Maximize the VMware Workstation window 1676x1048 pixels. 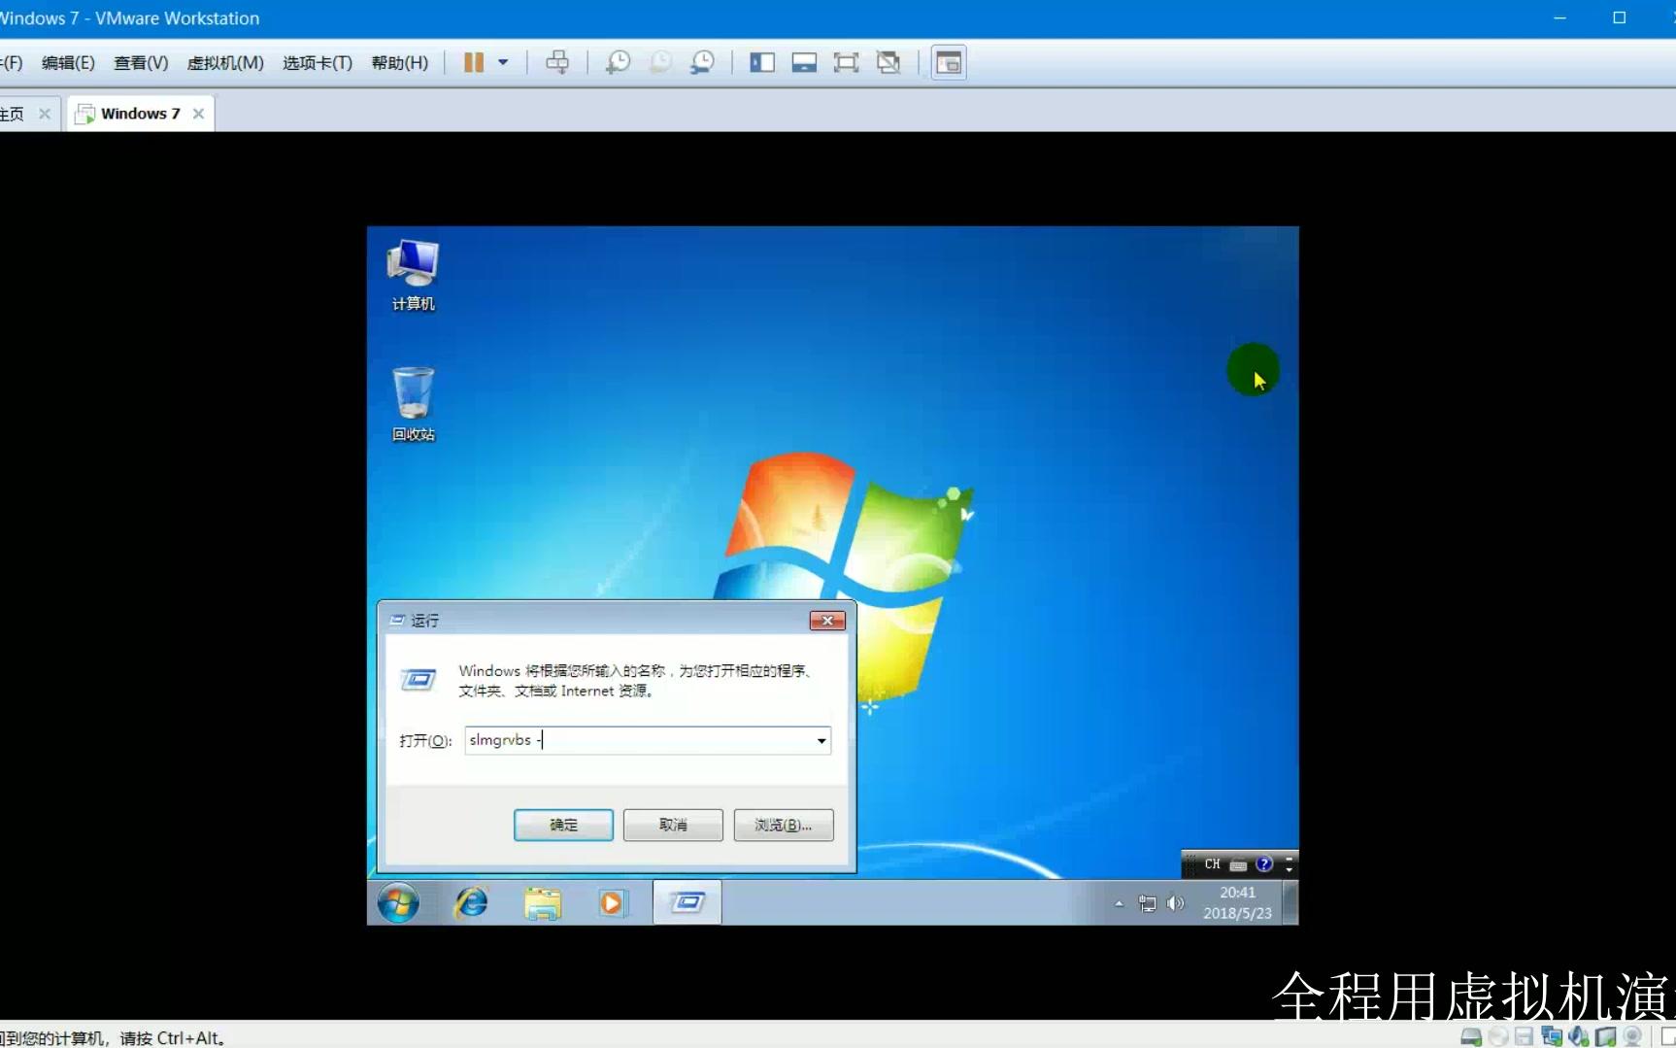[1619, 17]
